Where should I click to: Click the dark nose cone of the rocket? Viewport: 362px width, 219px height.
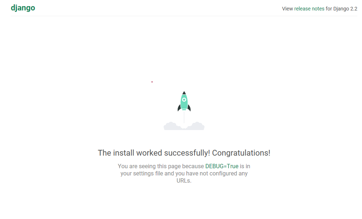pyautogui.click(x=184, y=93)
